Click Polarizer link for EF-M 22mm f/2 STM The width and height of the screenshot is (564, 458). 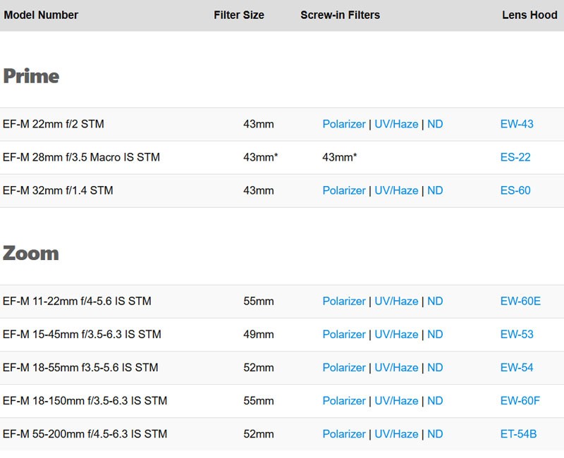[343, 124]
